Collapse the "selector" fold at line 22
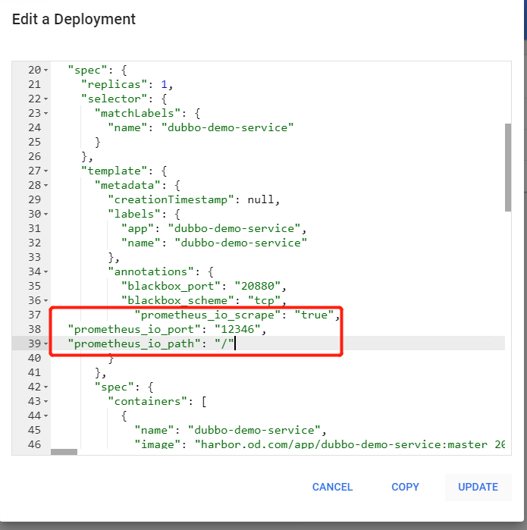 (x=45, y=99)
